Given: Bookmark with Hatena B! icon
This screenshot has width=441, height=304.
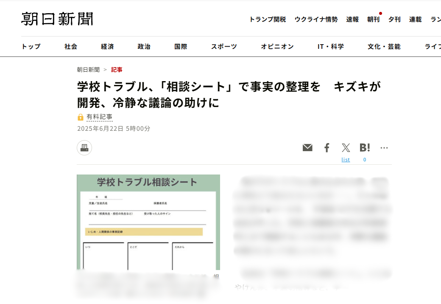Looking at the screenshot, I should tap(365, 147).
